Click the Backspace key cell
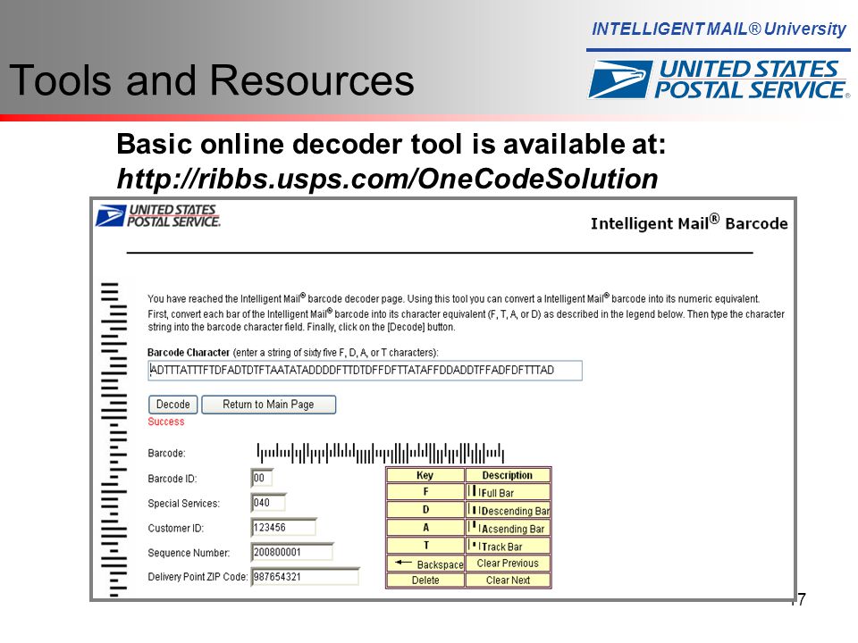 pos(425,564)
